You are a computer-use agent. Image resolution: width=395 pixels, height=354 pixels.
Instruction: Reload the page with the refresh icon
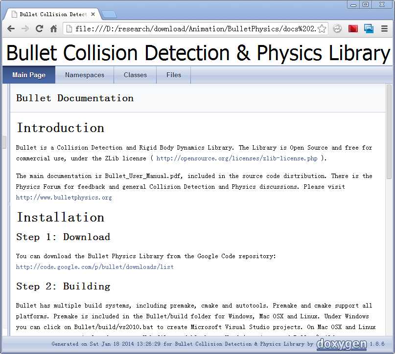[x=39, y=28]
